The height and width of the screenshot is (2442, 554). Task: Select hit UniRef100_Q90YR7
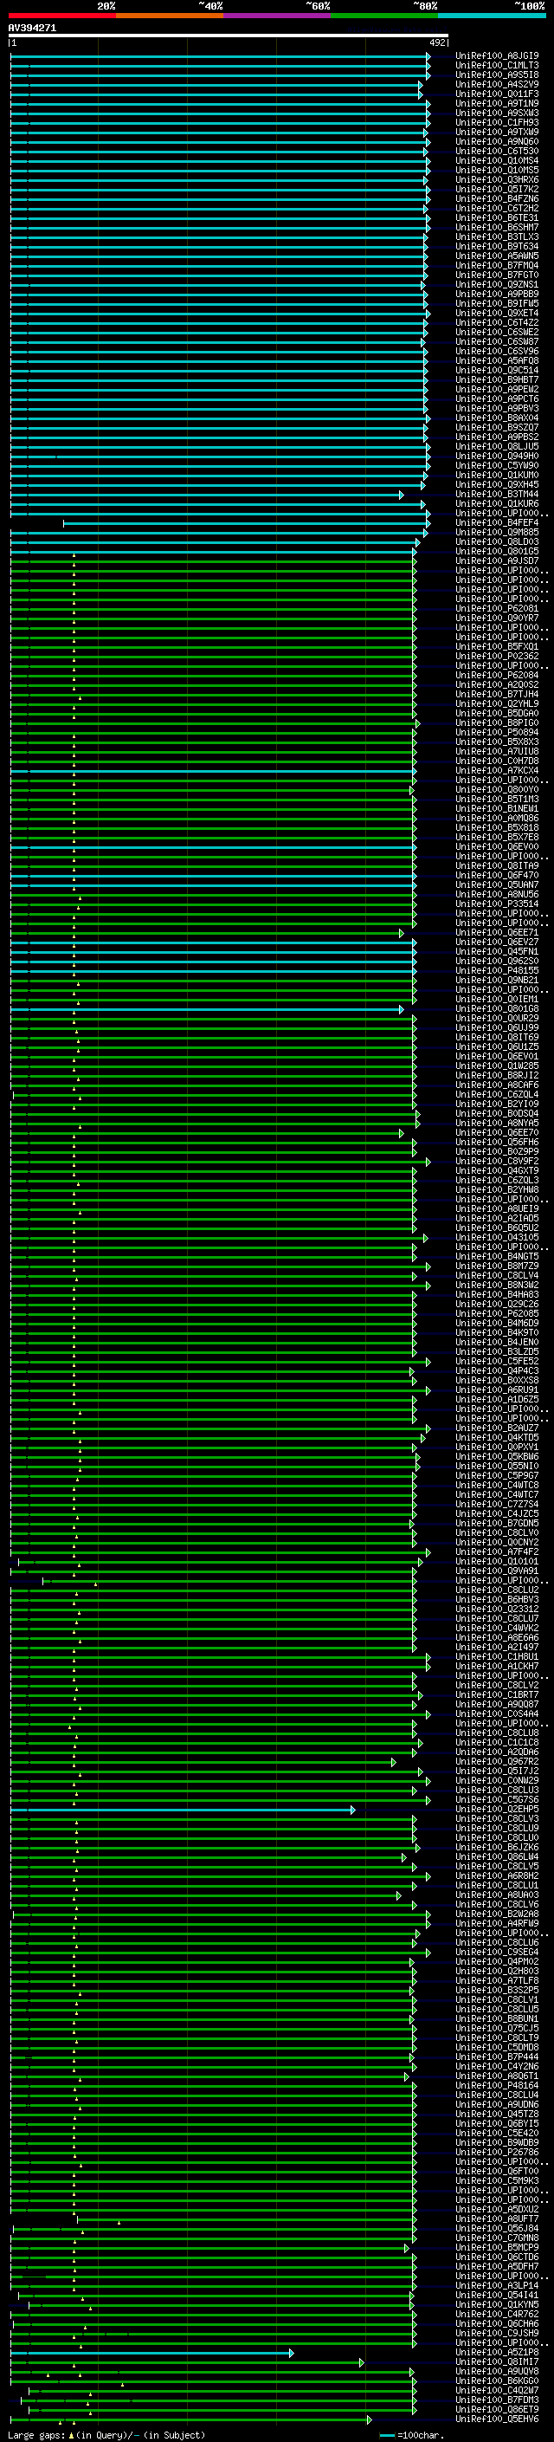click(497, 619)
